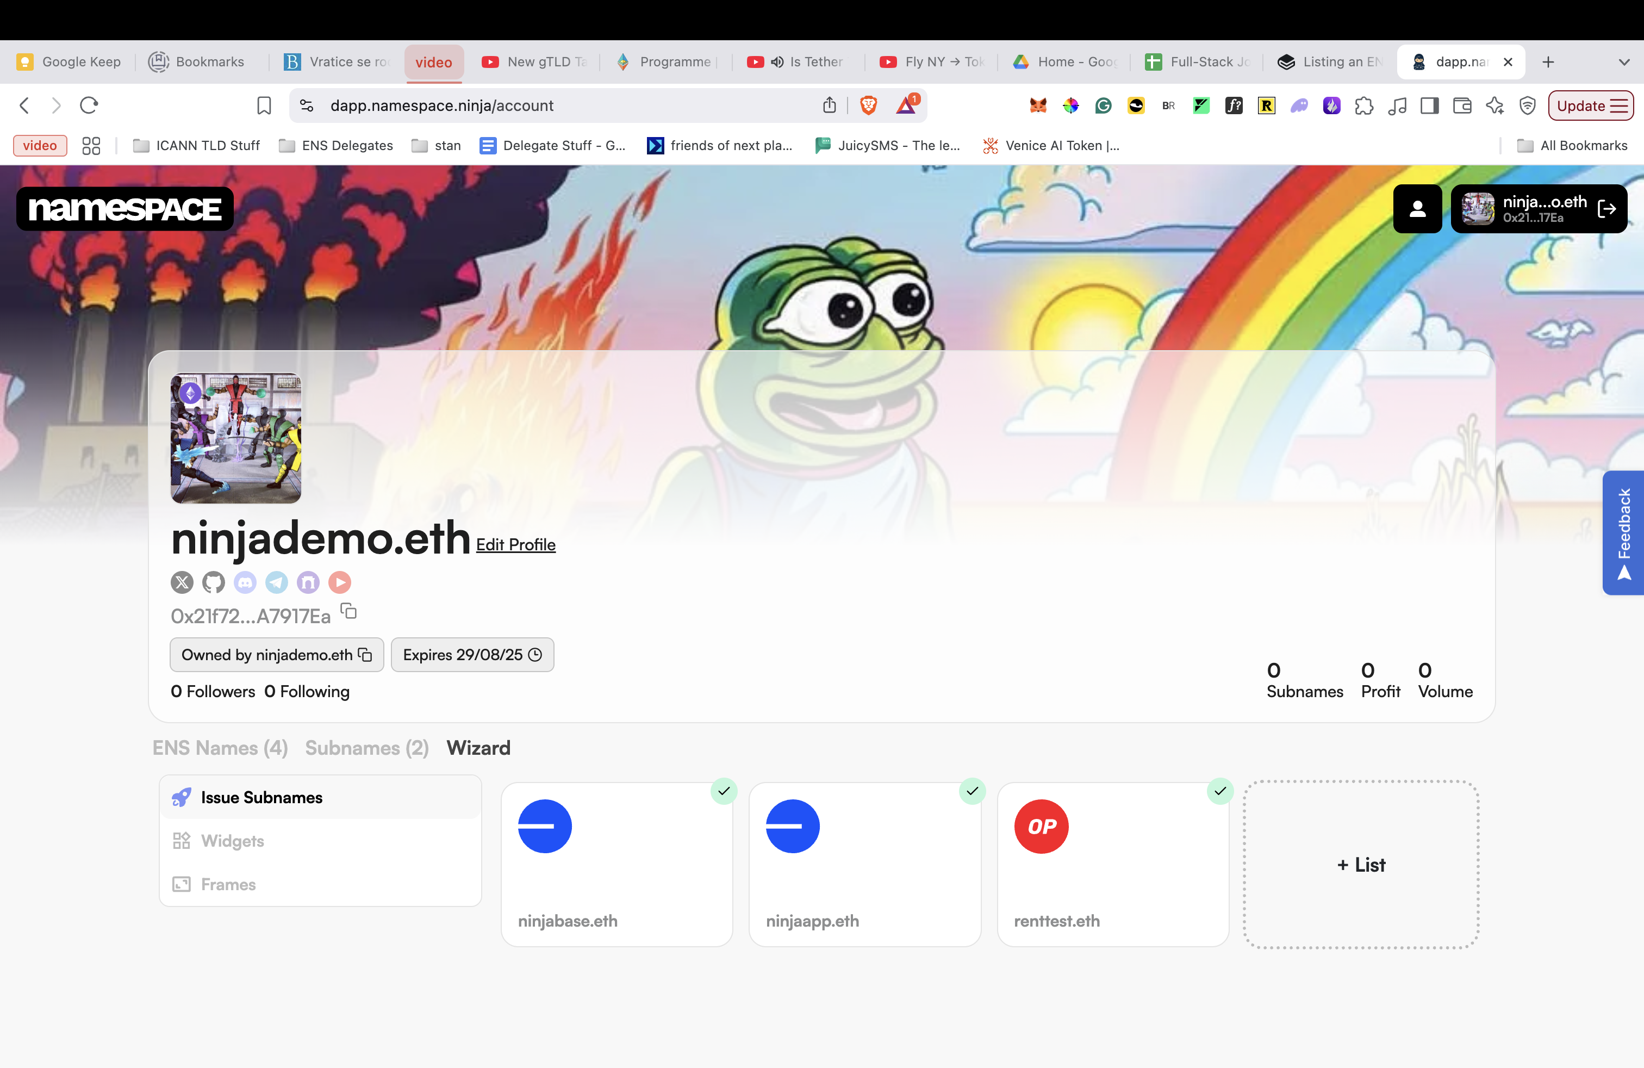This screenshot has width=1644, height=1068.
Task: Toggle the checkmark on the ninjaapp.eth card
Action: [972, 791]
